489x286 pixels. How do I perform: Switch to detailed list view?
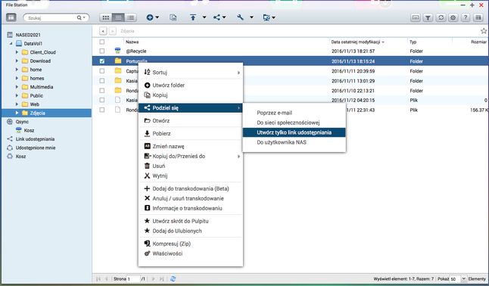click(131, 17)
